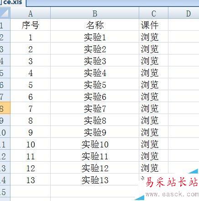
Task: Click serial number 6 in column A
Action: [x=31, y=97]
